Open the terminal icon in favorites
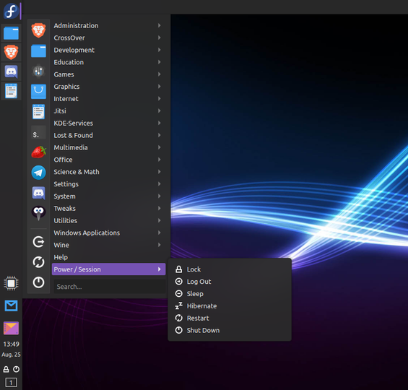Viewport: 408px width, 390px height. [x=38, y=132]
